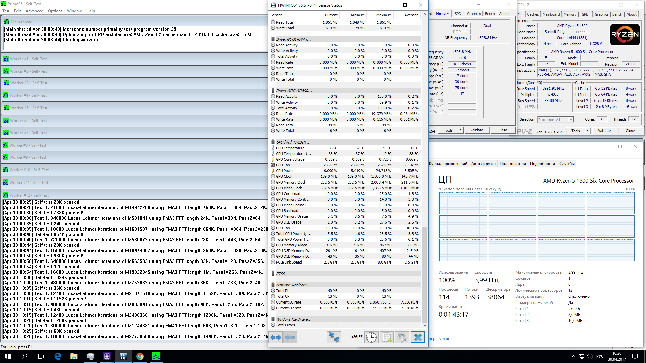This screenshot has height=363, width=646.
Task: Select the Пользователи tab in Task Manager
Action: 512,164
